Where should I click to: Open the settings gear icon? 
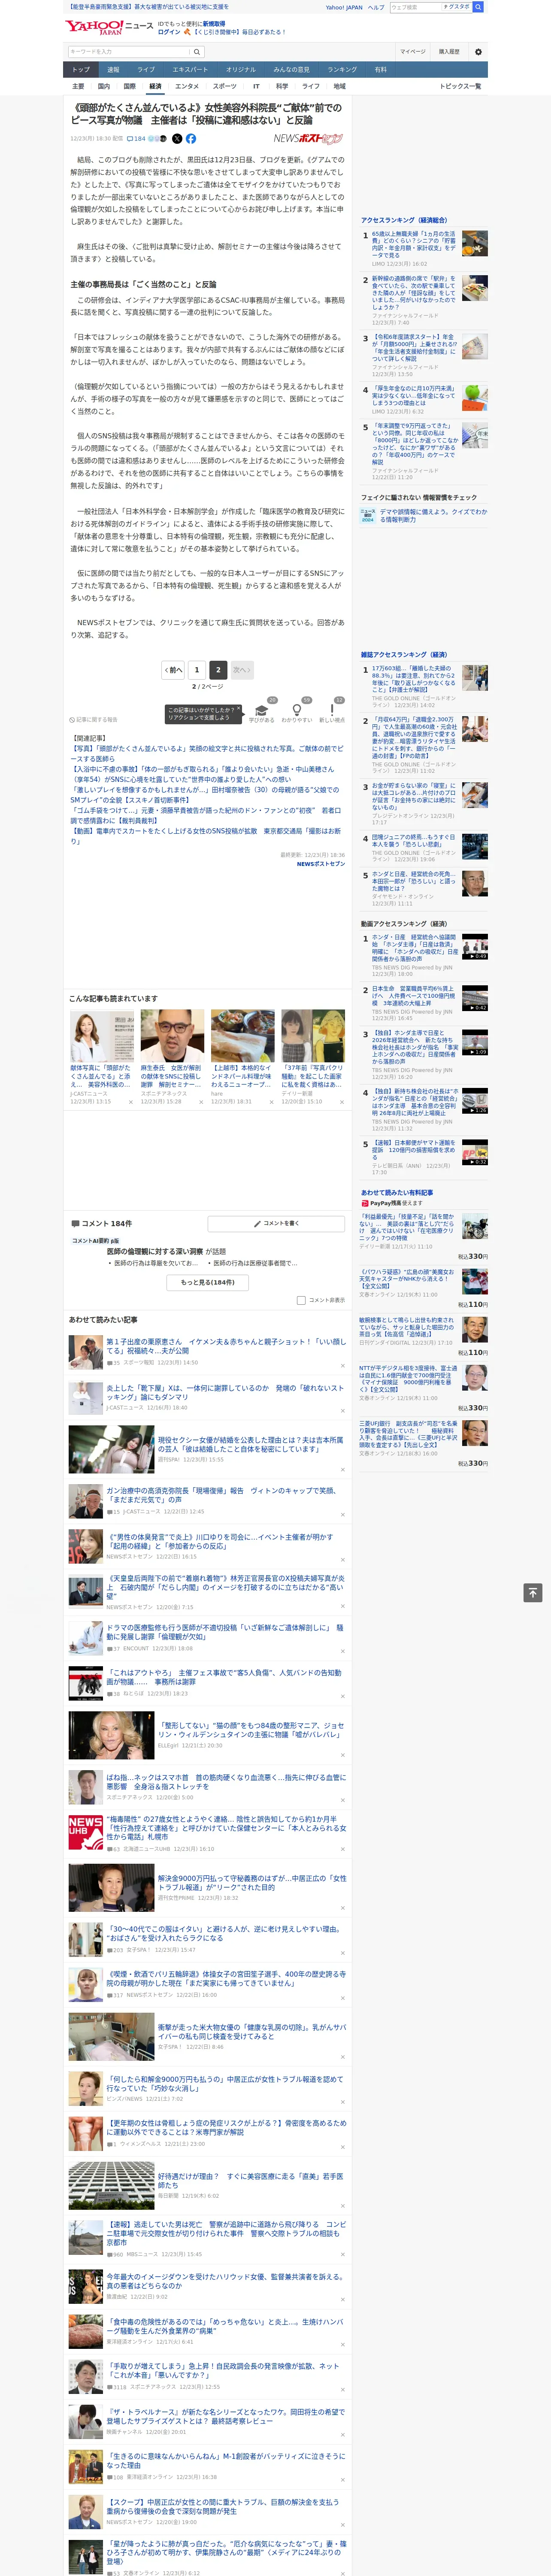478,52
